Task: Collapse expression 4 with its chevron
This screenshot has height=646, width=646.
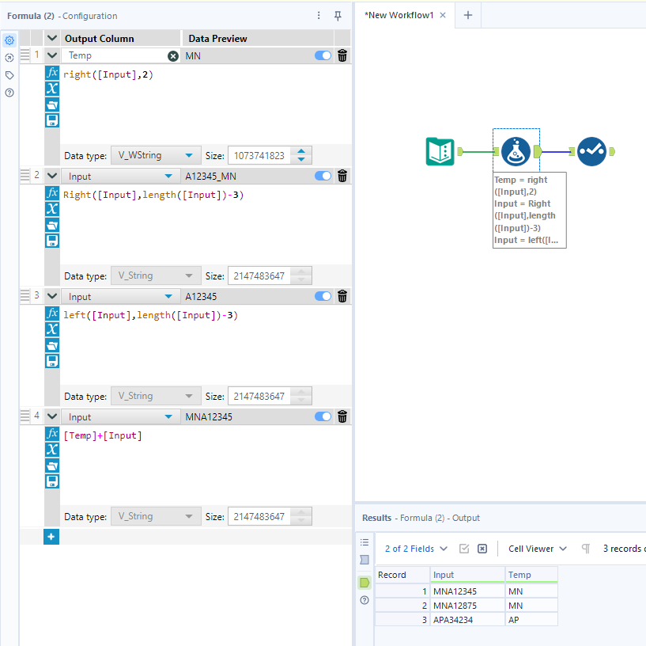Action: [52, 416]
